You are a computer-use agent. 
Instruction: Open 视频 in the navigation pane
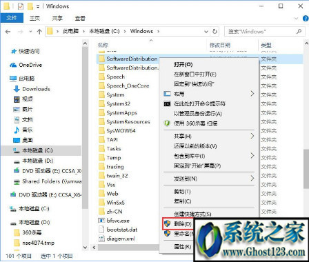tap(28, 99)
